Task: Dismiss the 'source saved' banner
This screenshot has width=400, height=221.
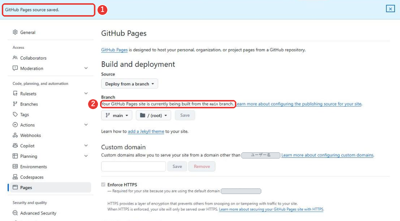Action: [390, 9]
